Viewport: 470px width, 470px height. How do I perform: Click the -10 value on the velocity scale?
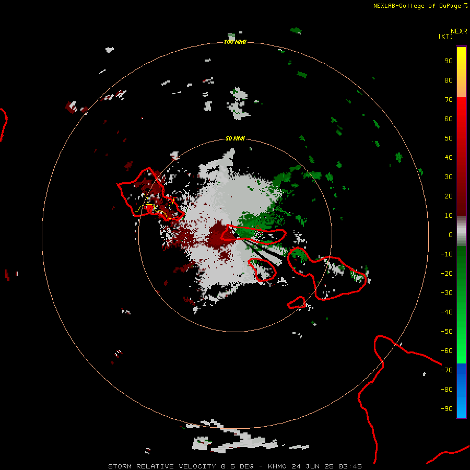click(x=446, y=254)
